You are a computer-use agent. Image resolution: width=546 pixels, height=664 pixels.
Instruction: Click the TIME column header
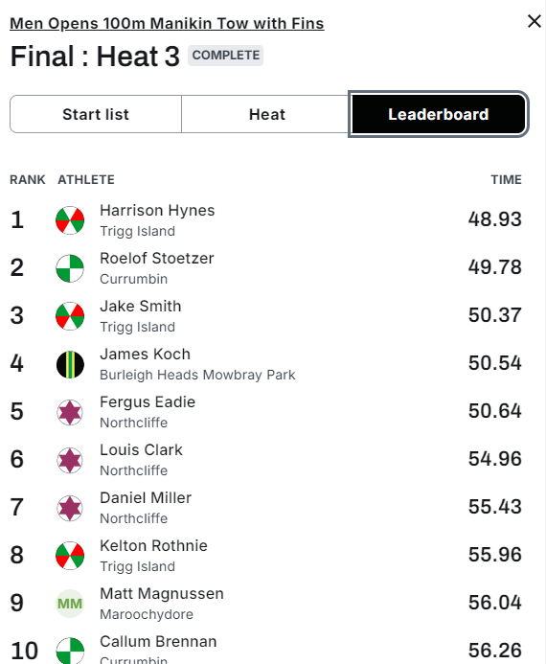506,179
